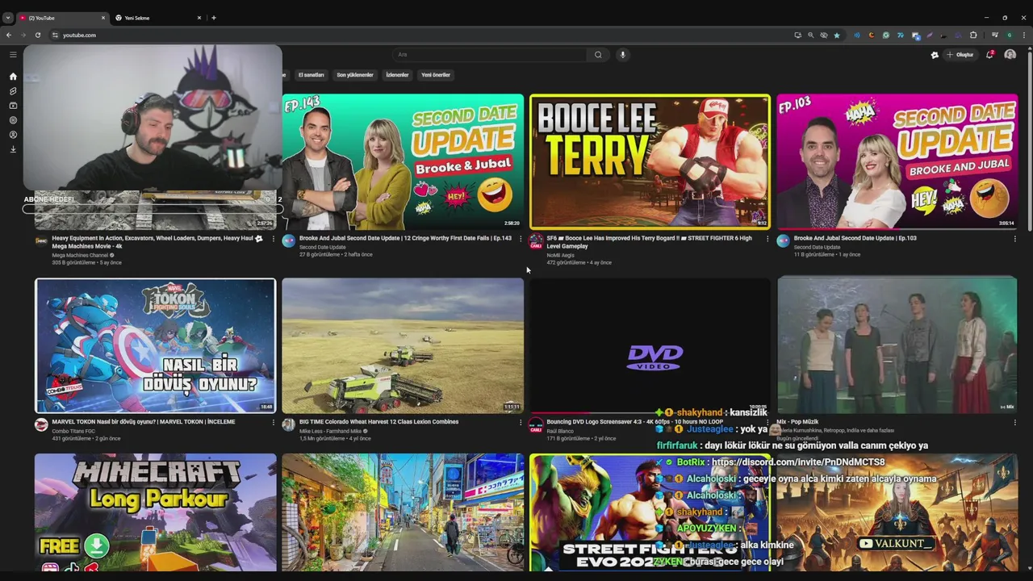The height and width of the screenshot is (581, 1033).
Task: Open the notifications bell with 2 badge
Action: tap(989, 55)
